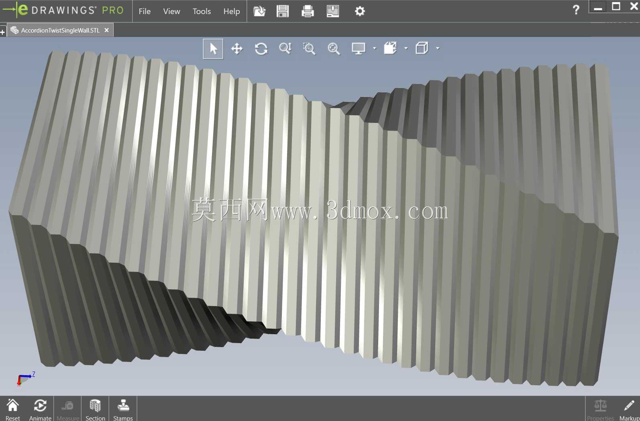Click the Print icon
This screenshot has height=421, width=640.
[x=308, y=11]
